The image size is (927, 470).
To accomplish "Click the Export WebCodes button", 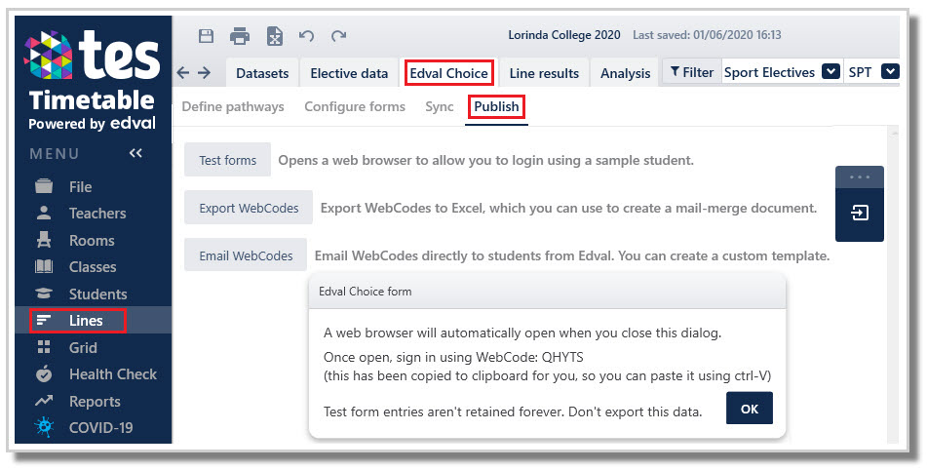I will click(x=249, y=208).
